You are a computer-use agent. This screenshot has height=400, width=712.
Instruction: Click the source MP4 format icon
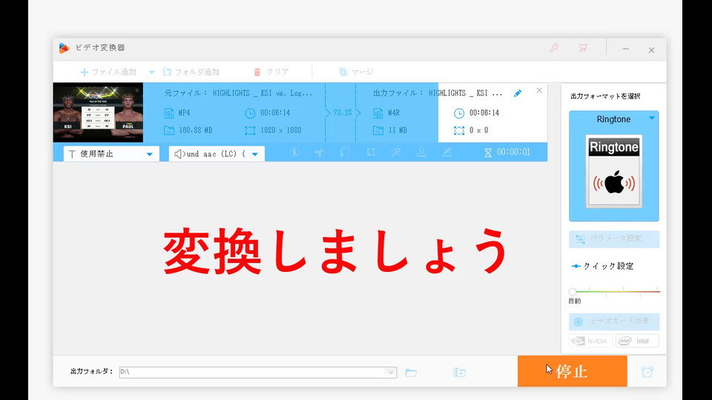(169, 113)
